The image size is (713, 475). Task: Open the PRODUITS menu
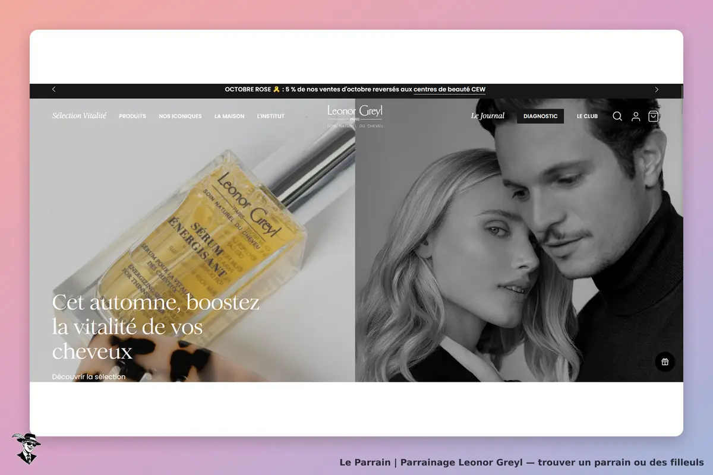(132, 116)
